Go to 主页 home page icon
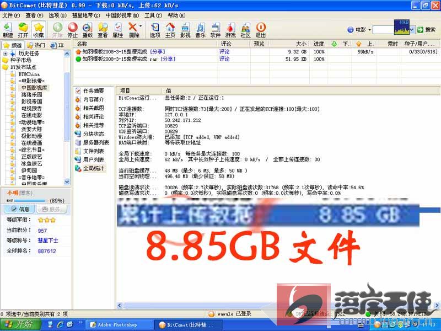 tap(170, 30)
